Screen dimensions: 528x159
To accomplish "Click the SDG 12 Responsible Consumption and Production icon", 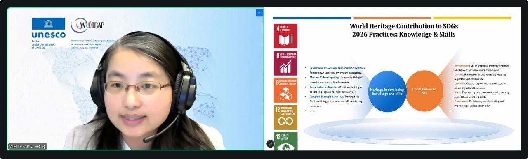I will click(285, 117).
